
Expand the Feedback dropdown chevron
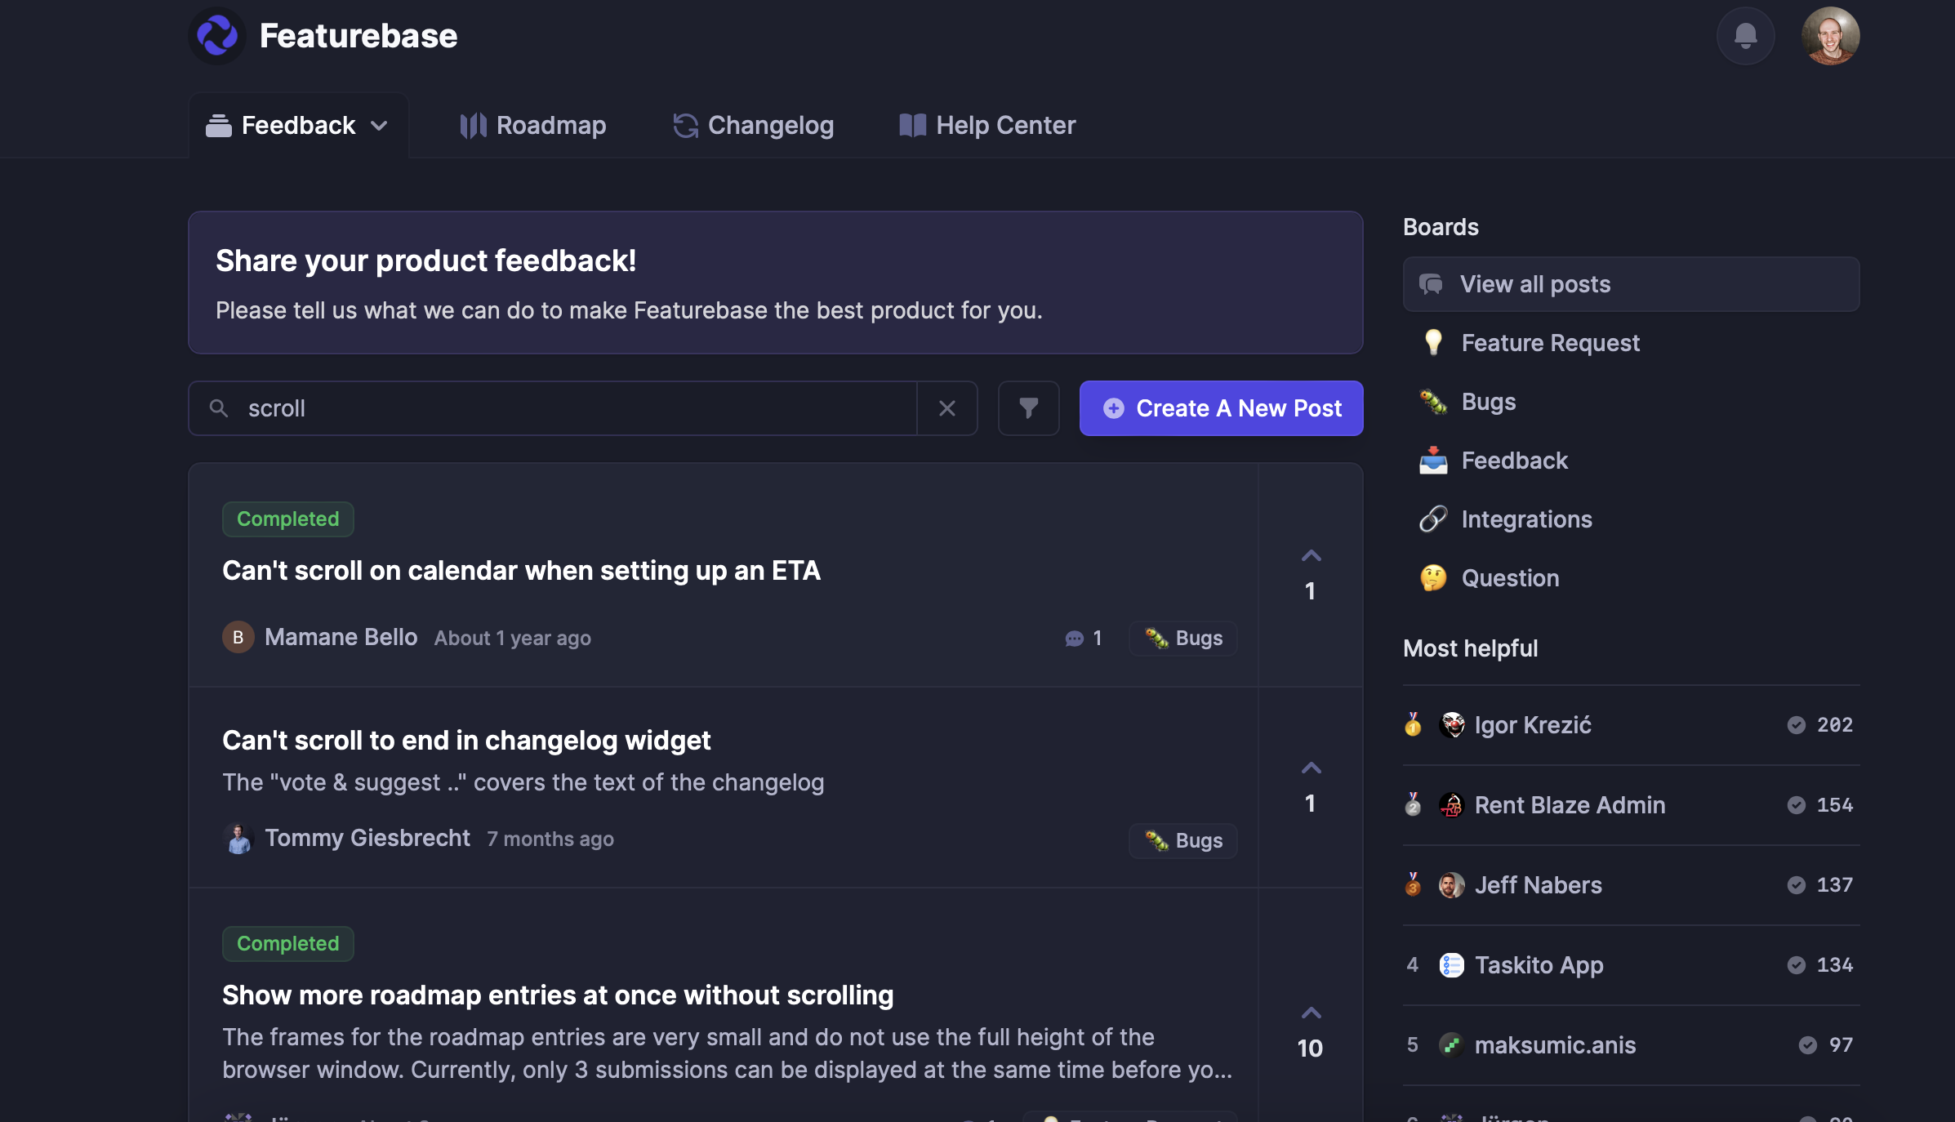coord(379,126)
